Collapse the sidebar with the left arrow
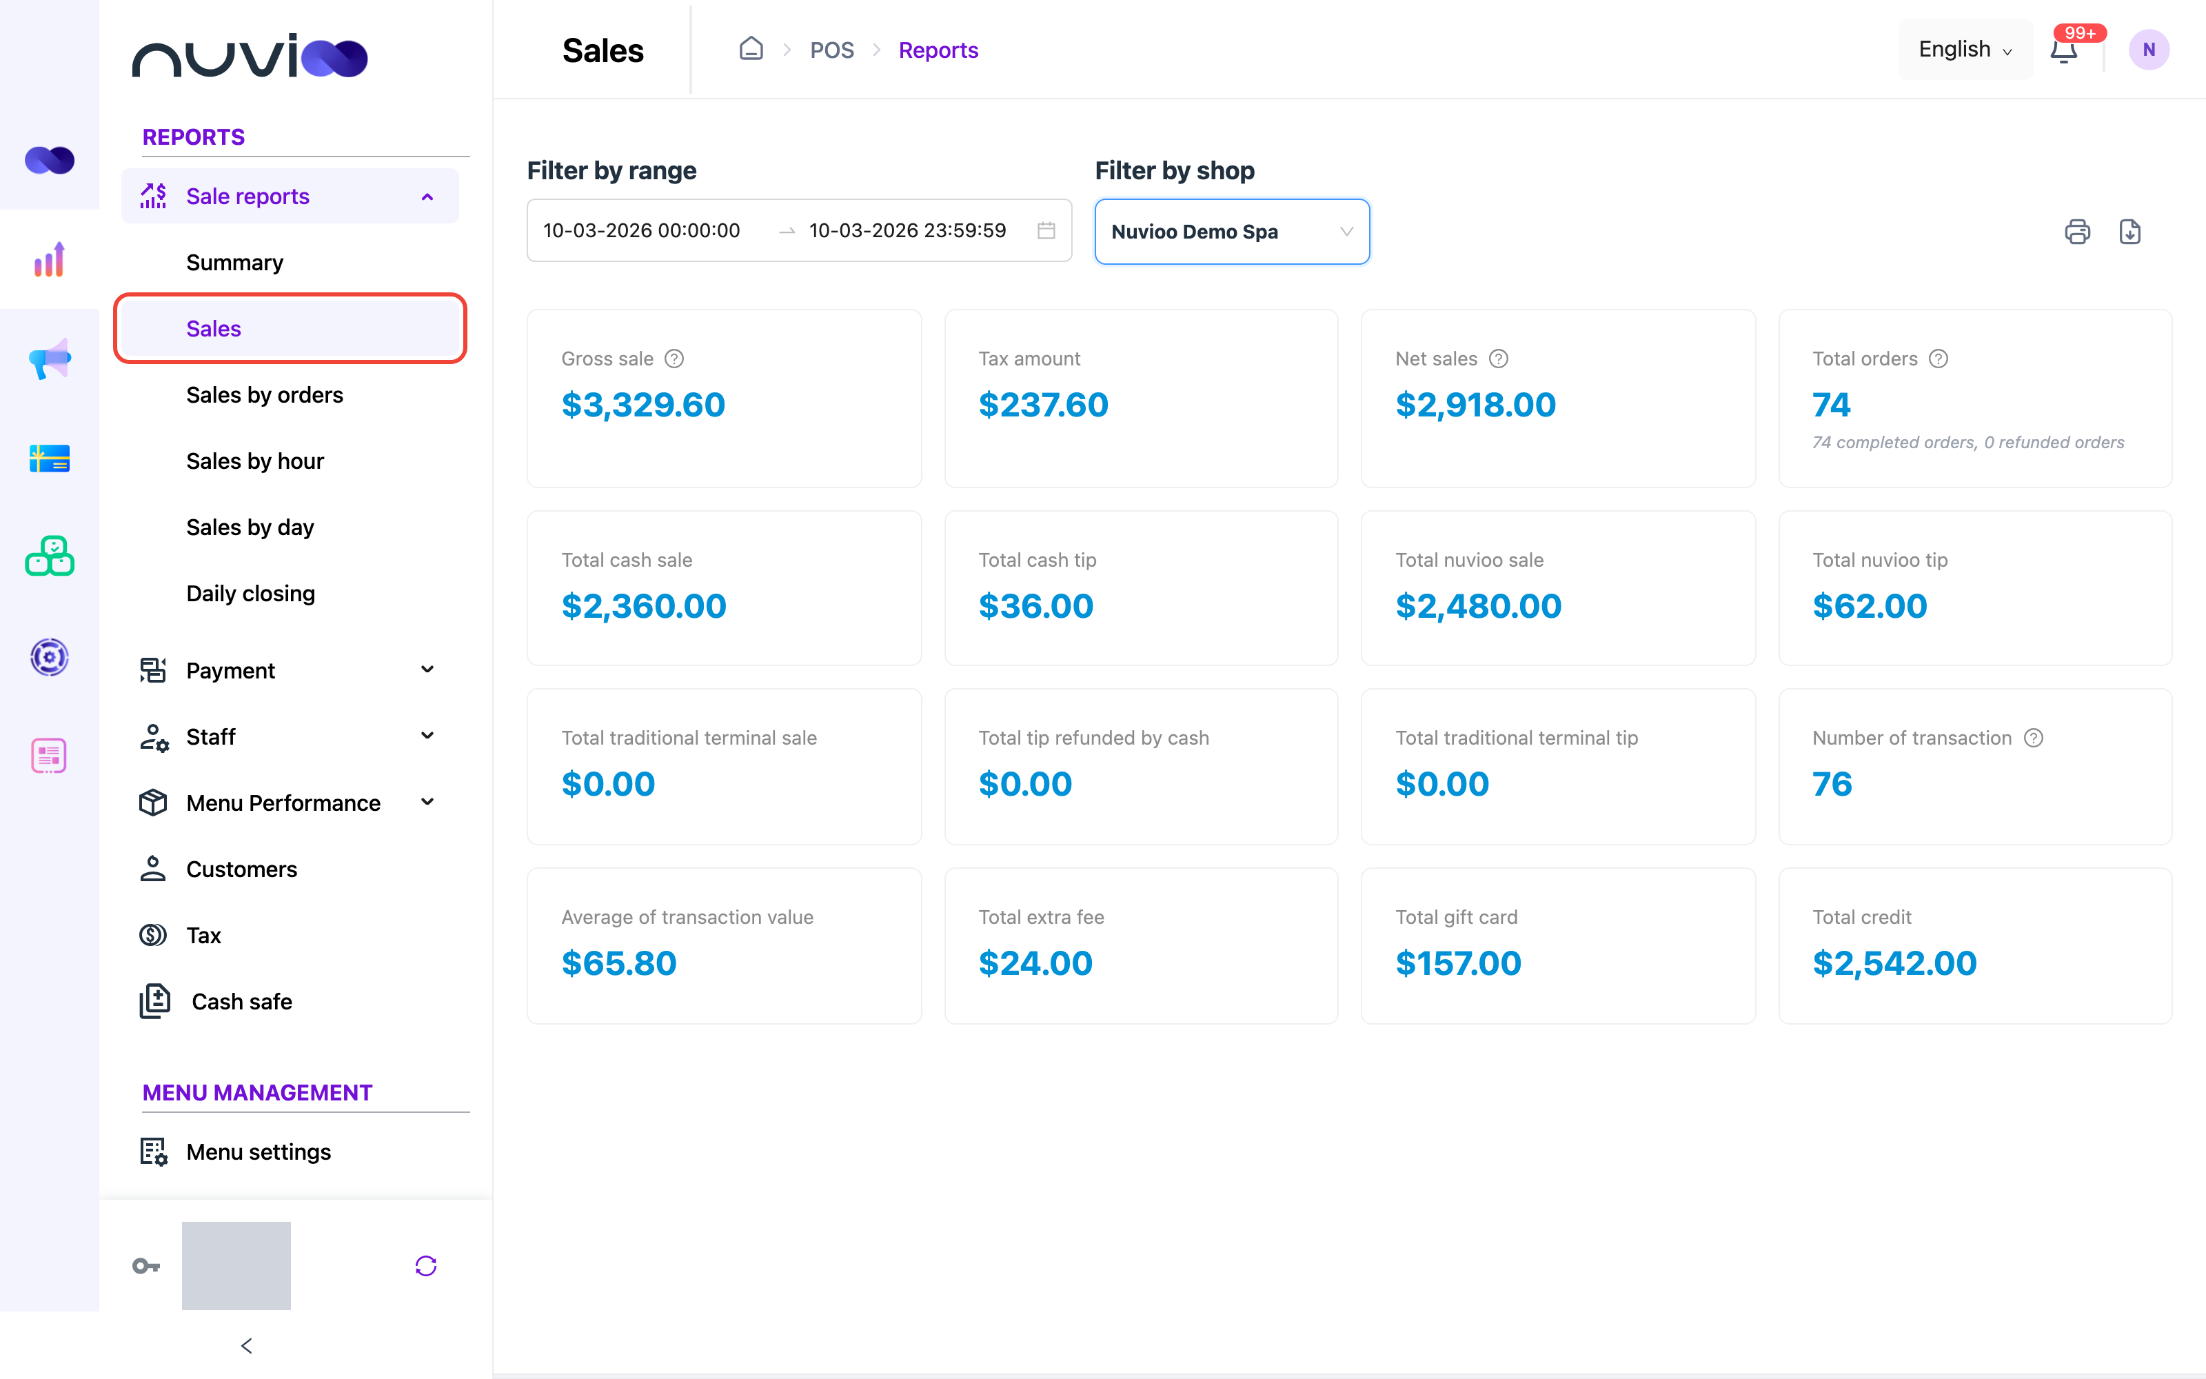Viewport: 2206px width, 1379px height. (x=246, y=1345)
